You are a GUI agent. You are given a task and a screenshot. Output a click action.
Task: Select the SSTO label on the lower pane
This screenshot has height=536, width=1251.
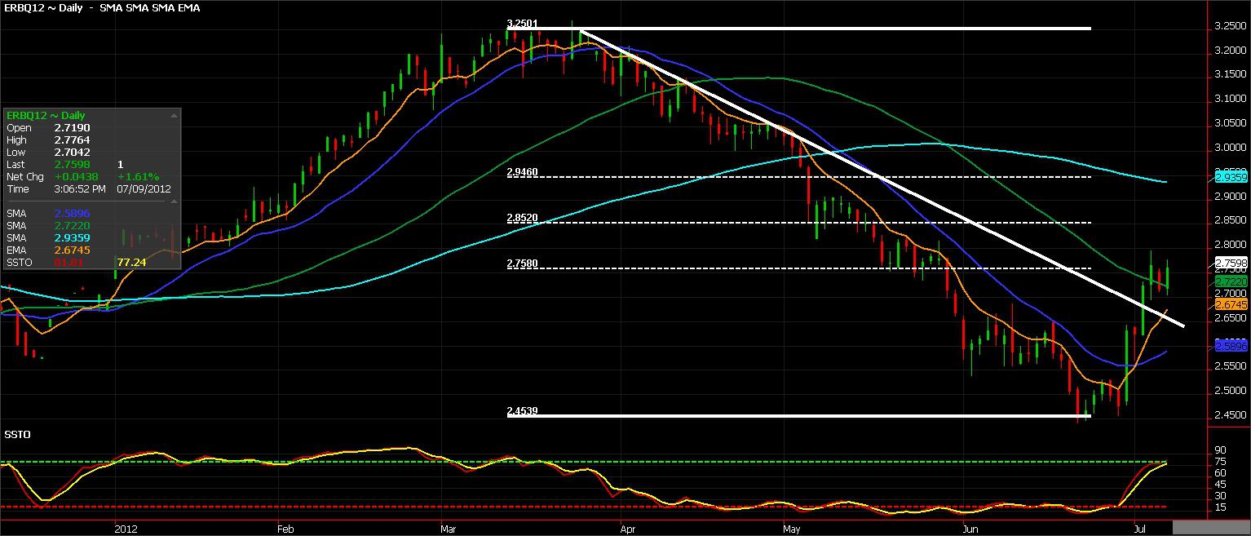[x=16, y=434]
